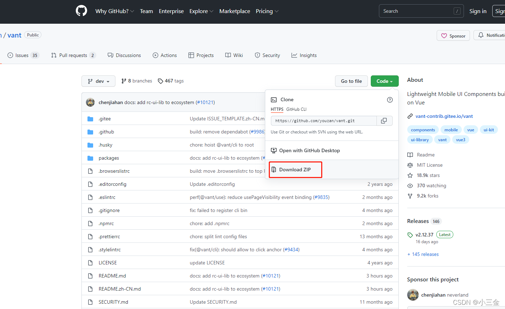Click the ui-library topic tag

pos(420,140)
